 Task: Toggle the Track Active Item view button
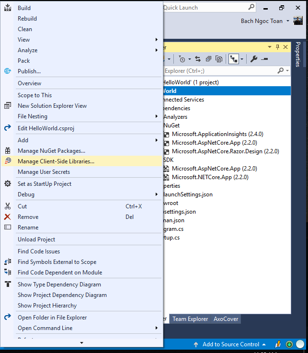pos(234,59)
